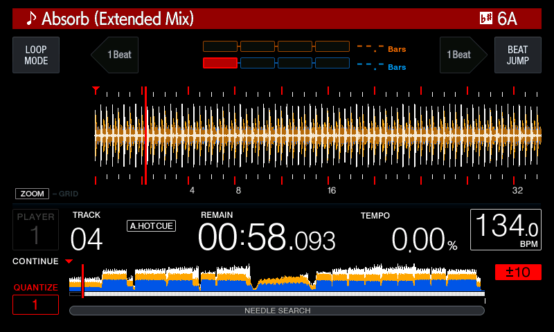Image resolution: width=554 pixels, height=332 pixels.
Task: Tap the PLAYER 1 indicator
Action: coord(36,230)
